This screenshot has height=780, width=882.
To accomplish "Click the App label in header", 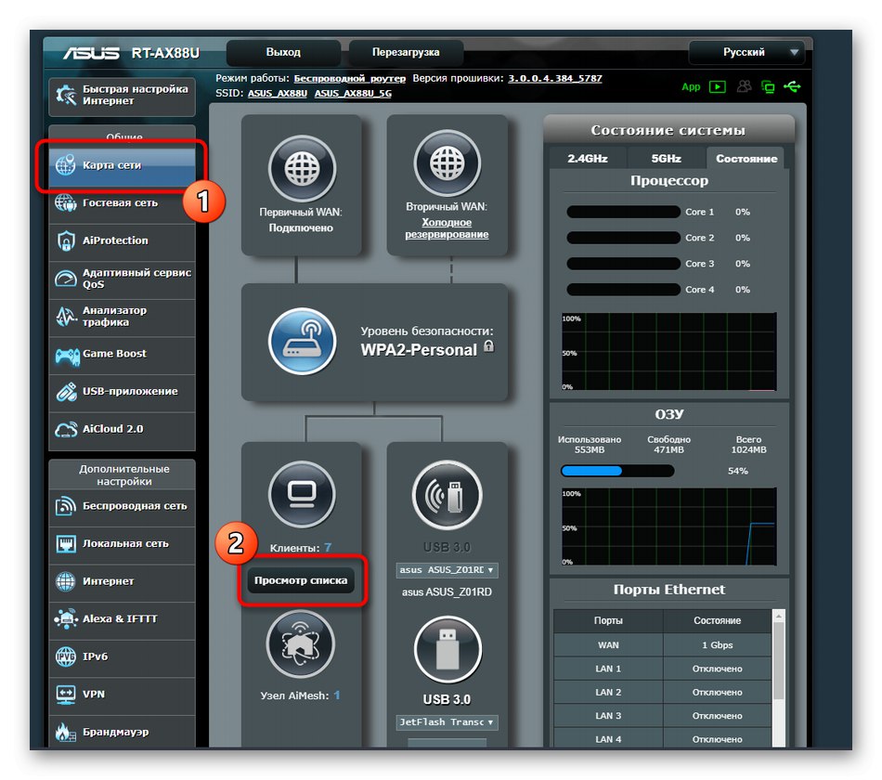I will [x=691, y=86].
